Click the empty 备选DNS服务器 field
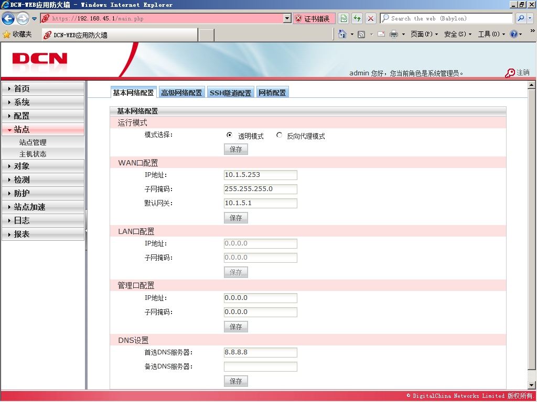 coord(260,367)
